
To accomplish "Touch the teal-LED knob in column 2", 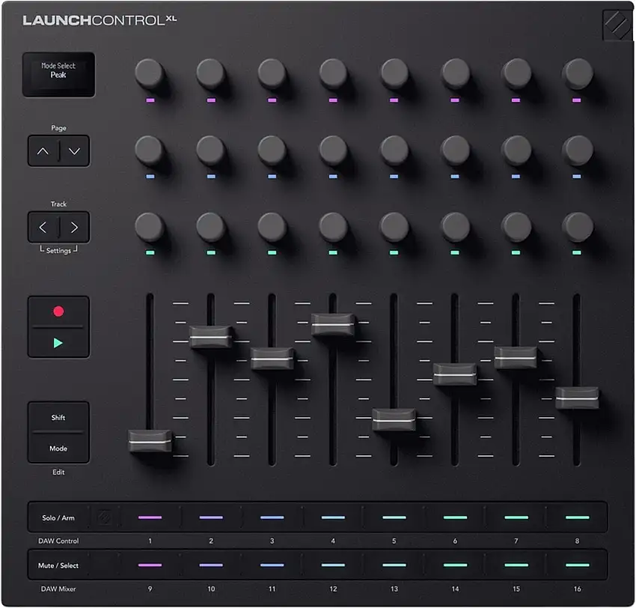I will [x=211, y=228].
